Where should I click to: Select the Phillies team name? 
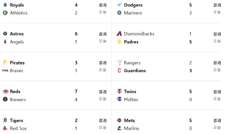point(131,100)
